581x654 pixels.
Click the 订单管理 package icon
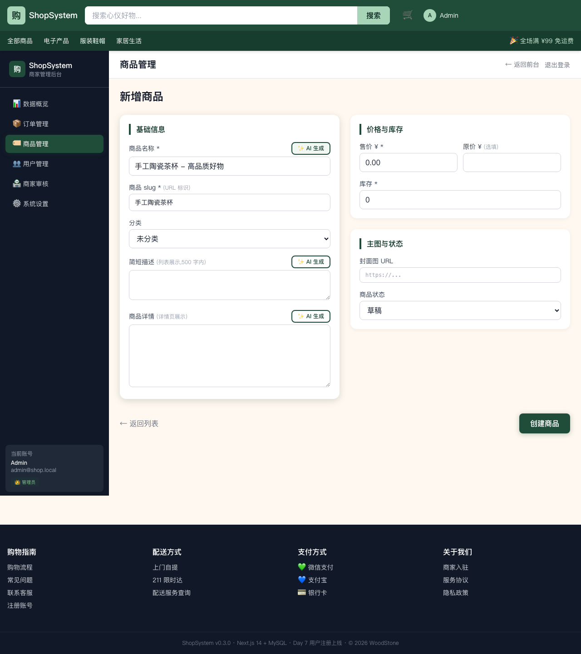click(x=17, y=123)
